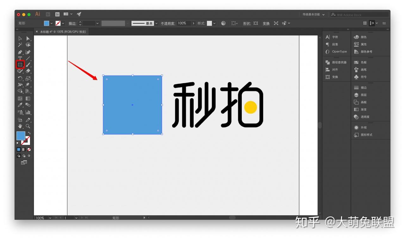Image resolution: width=405 pixels, height=239 pixels.
Task: Select the Width tool
Action: (20, 85)
